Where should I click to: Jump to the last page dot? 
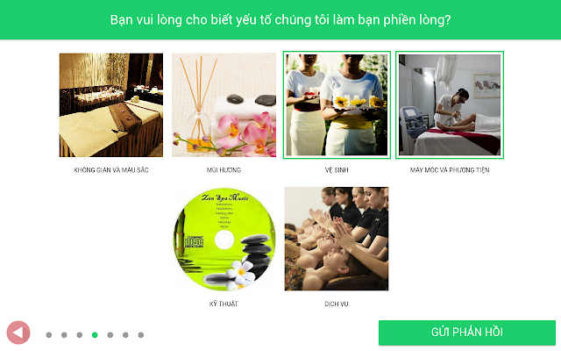pos(141,335)
